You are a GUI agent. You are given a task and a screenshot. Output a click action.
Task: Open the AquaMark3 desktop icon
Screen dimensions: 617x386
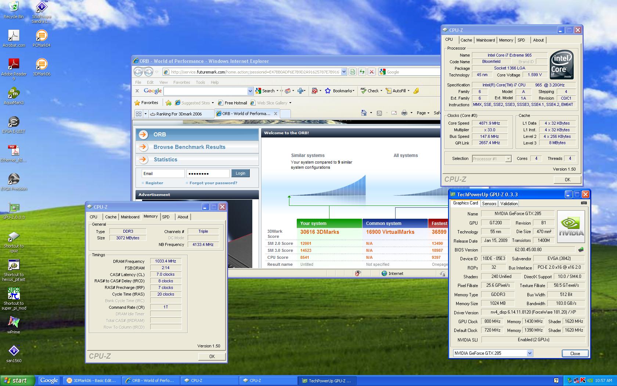pyautogui.click(x=14, y=96)
